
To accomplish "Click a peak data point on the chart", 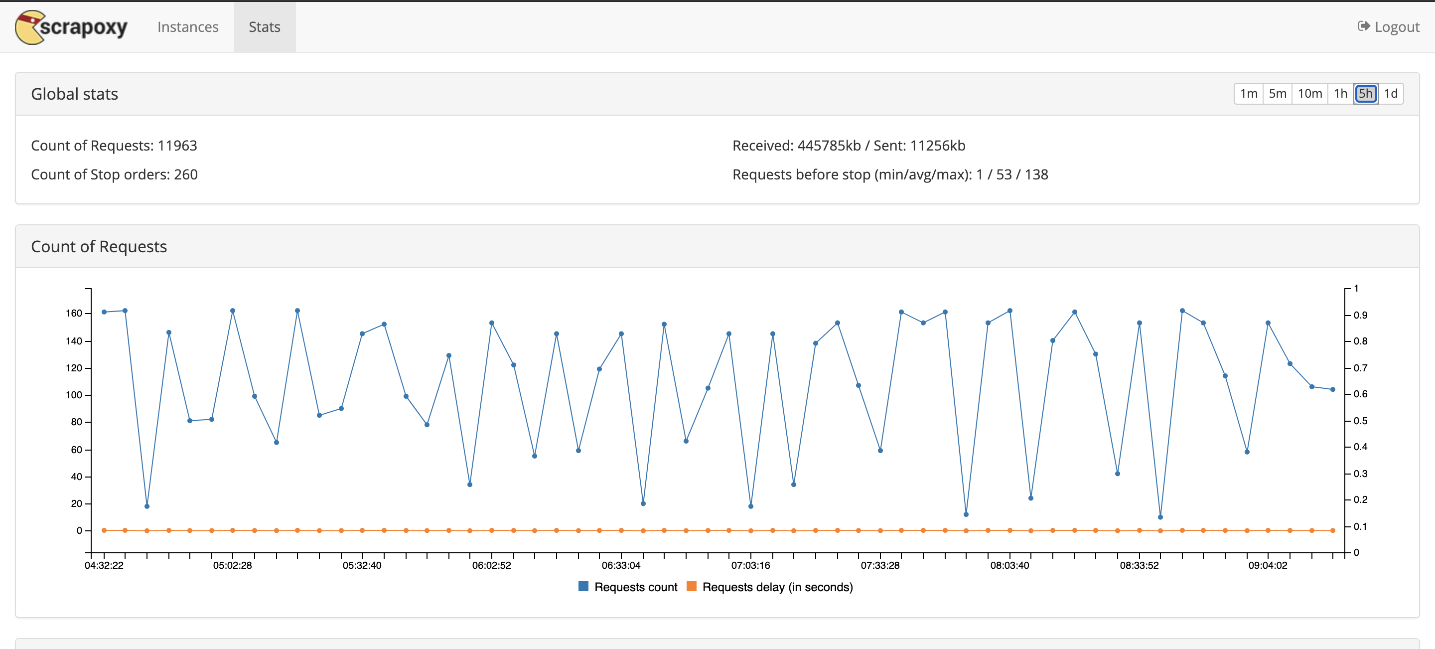I will (232, 311).
